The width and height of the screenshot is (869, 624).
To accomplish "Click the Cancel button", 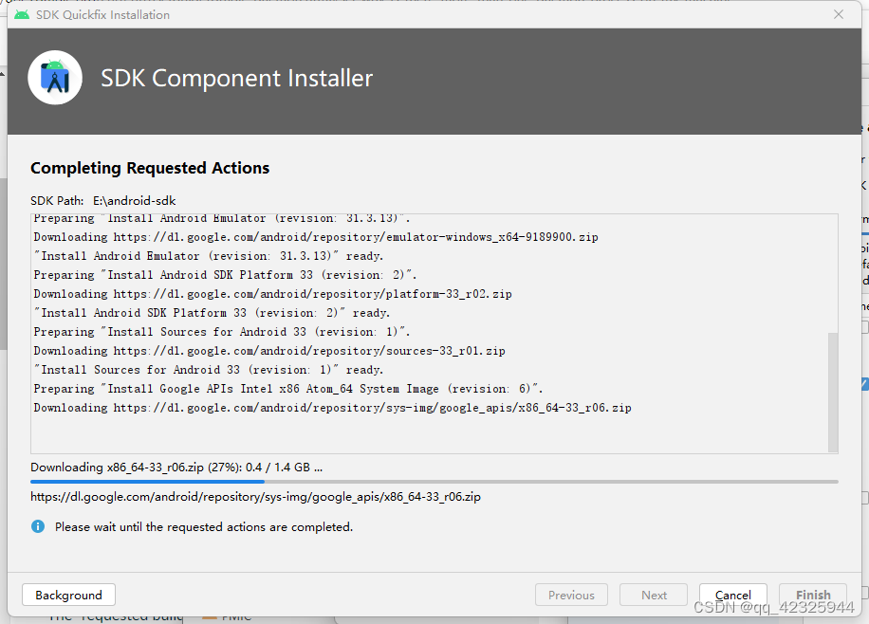I will [x=732, y=595].
